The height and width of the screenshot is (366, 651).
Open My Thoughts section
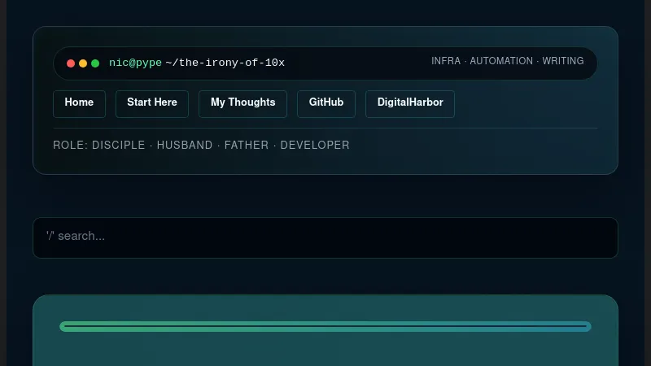(242, 103)
